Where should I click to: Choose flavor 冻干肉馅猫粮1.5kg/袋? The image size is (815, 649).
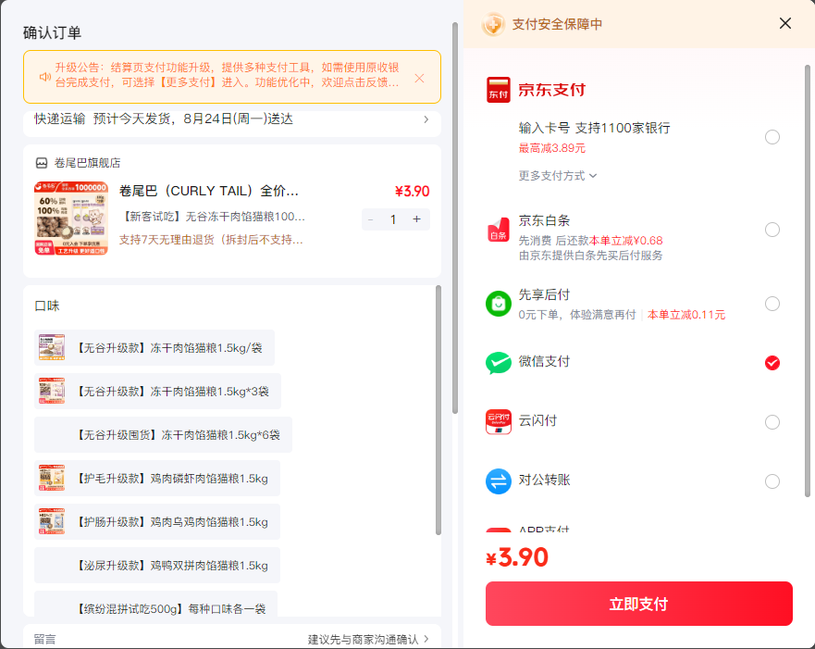pyautogui.click(x=154, y=348)
